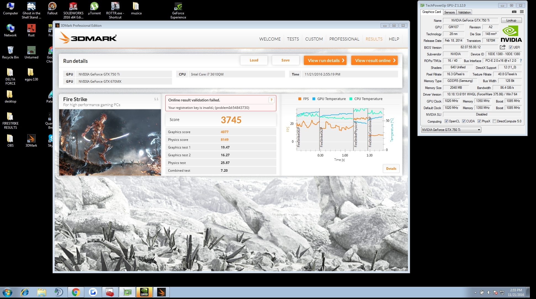Image resolution: width=536 pixels, height=299 pixels.
Task: Open the OBS folder on desktop
Action: coord(10,141)
